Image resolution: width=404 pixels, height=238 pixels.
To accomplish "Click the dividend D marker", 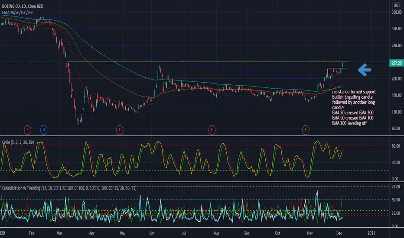I will coord(44,130).
